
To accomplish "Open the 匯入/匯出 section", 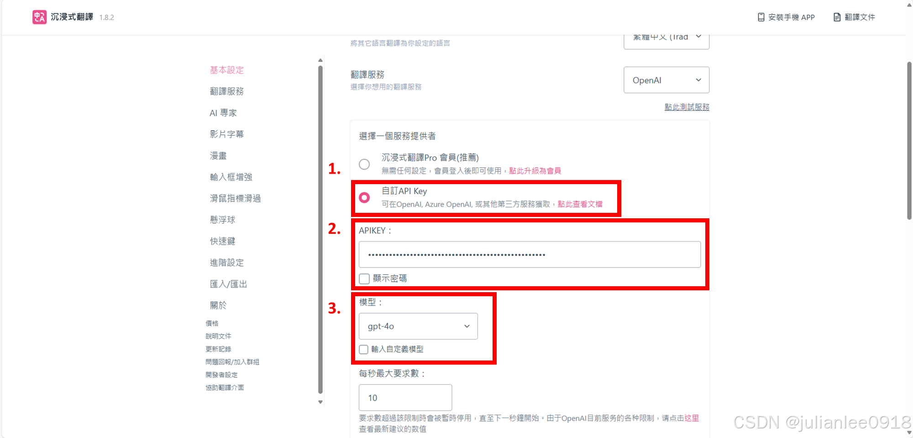I will pyautogui.click(x=228, y=284).
